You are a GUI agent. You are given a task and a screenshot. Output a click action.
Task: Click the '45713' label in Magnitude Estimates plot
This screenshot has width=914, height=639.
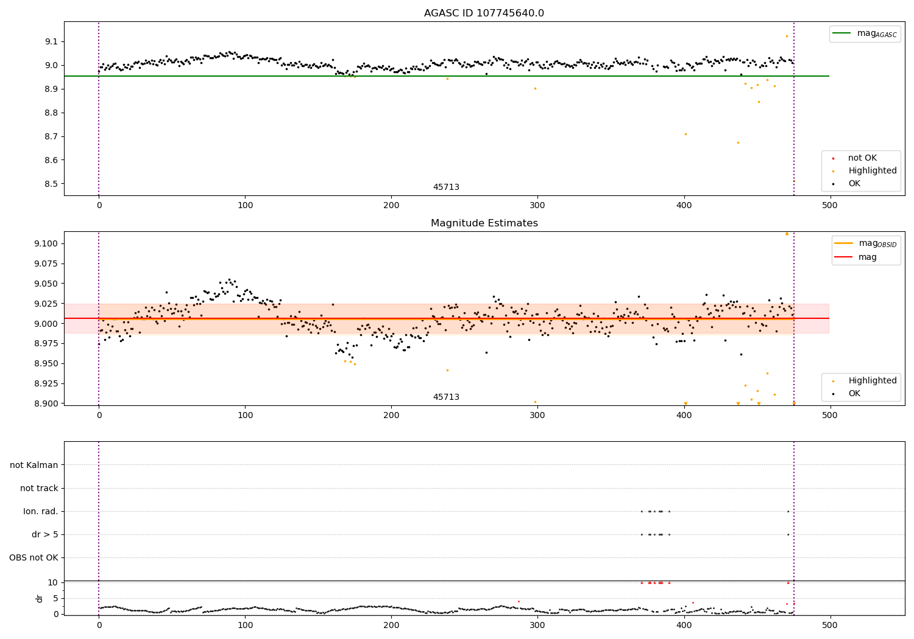(x=446, y=397)
